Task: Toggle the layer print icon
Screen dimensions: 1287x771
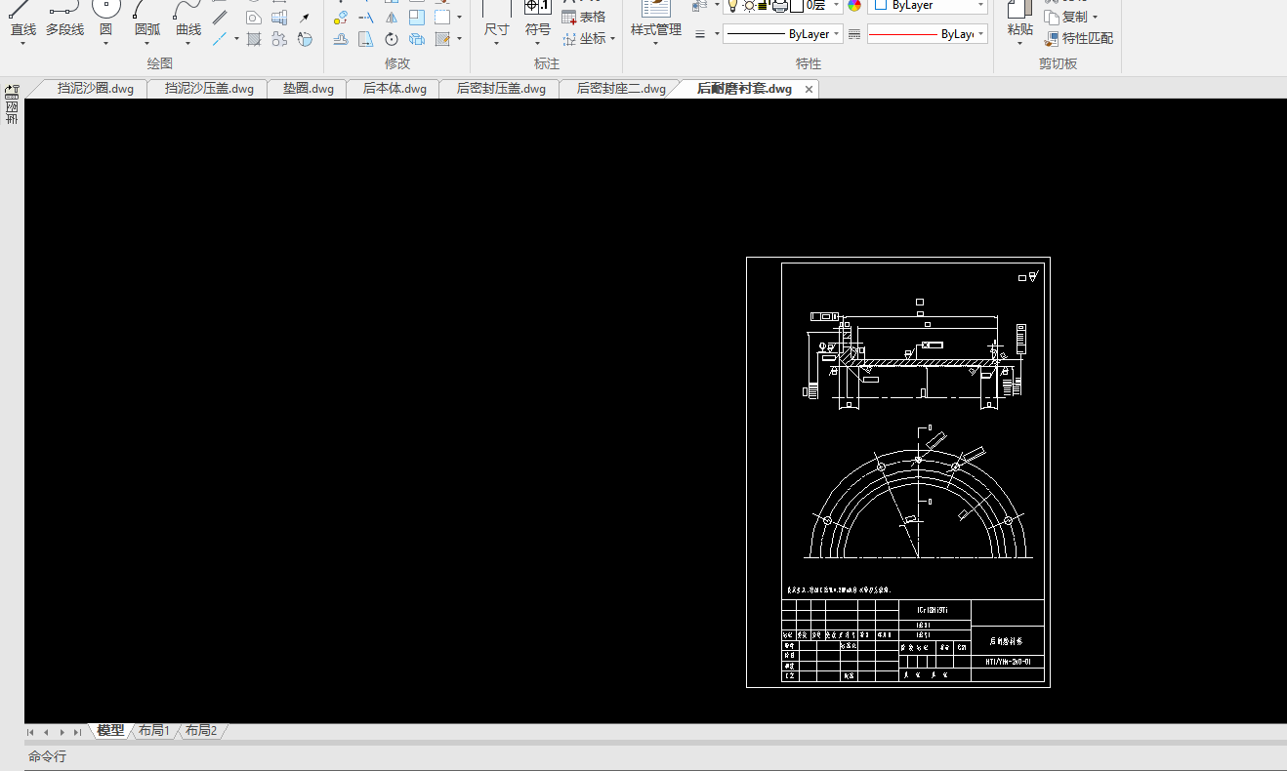Action: pos(779,6)
